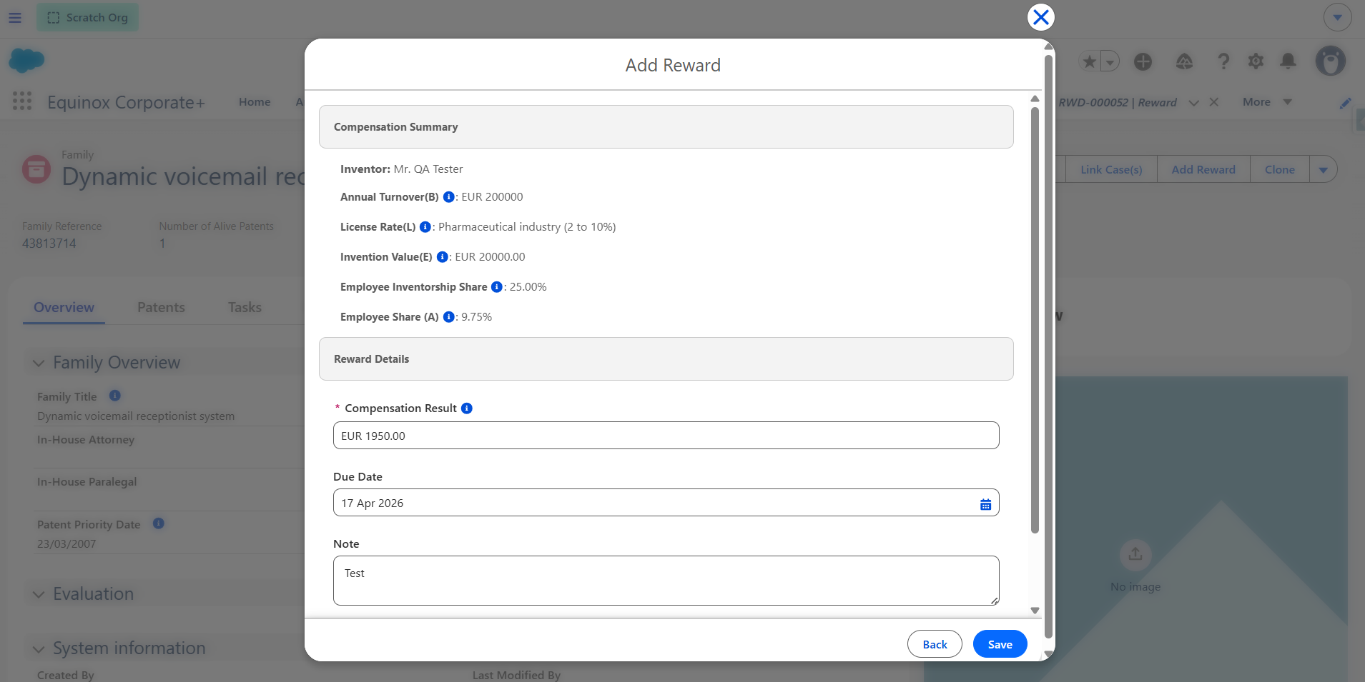
Task: Click the Family record icon
Action: pyautogui.click(x=36, y=169)
